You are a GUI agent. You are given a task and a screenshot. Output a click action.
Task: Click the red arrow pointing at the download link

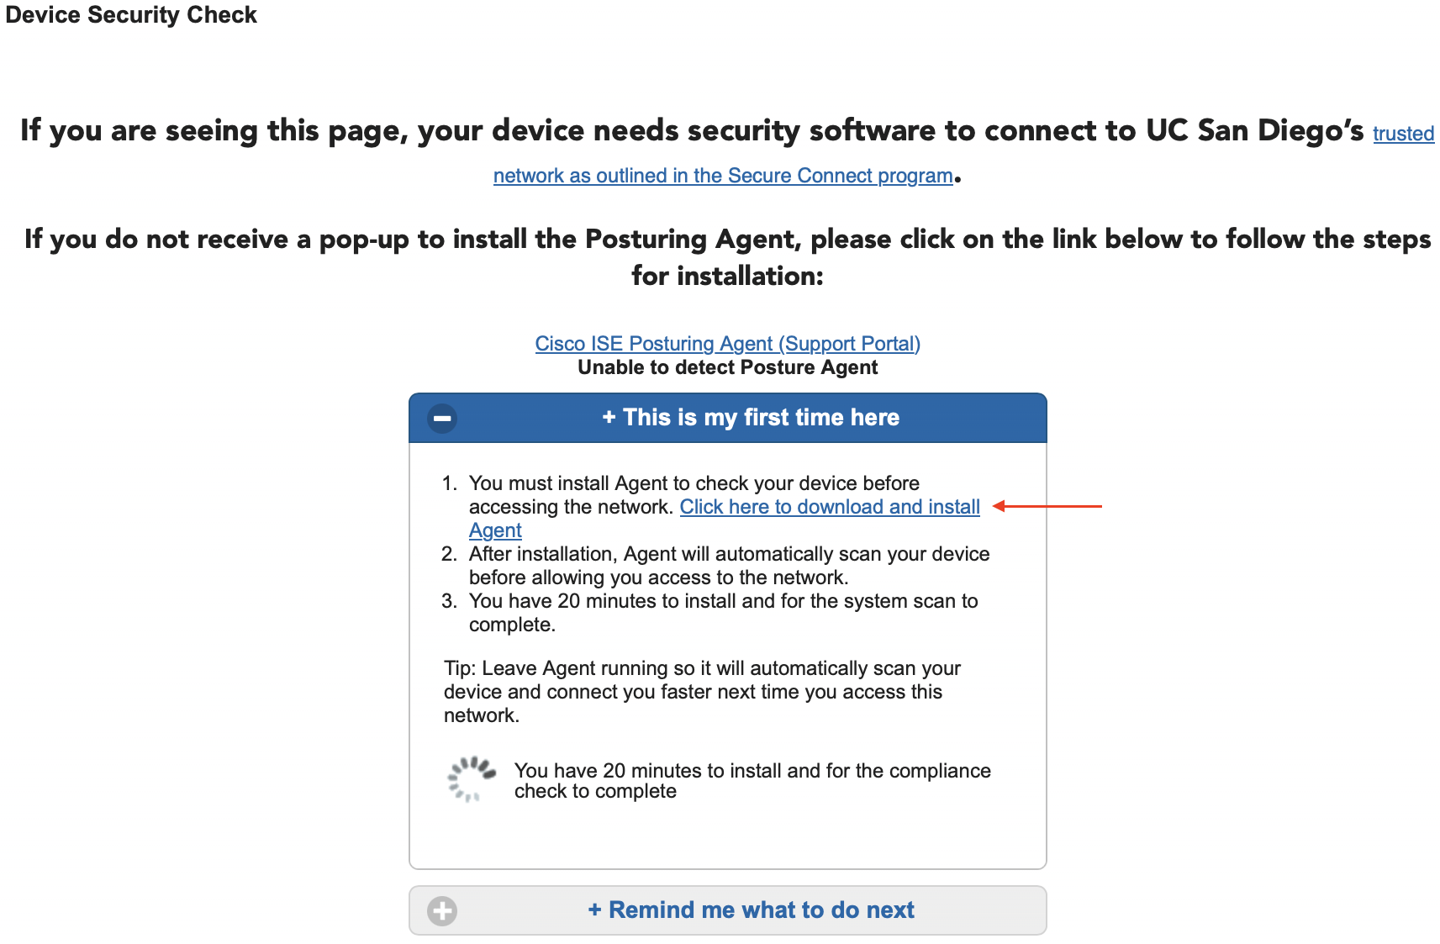1047,506
